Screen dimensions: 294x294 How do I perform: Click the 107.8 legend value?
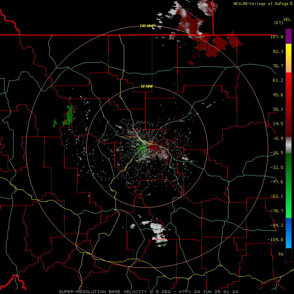277,37
